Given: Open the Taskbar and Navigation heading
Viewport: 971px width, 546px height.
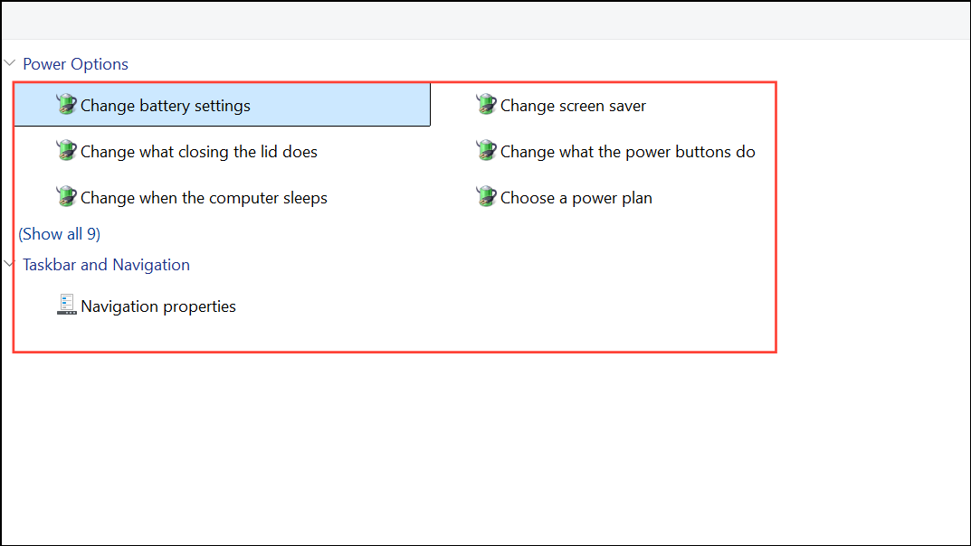Looking at the screenshot, I should [106, 265].
